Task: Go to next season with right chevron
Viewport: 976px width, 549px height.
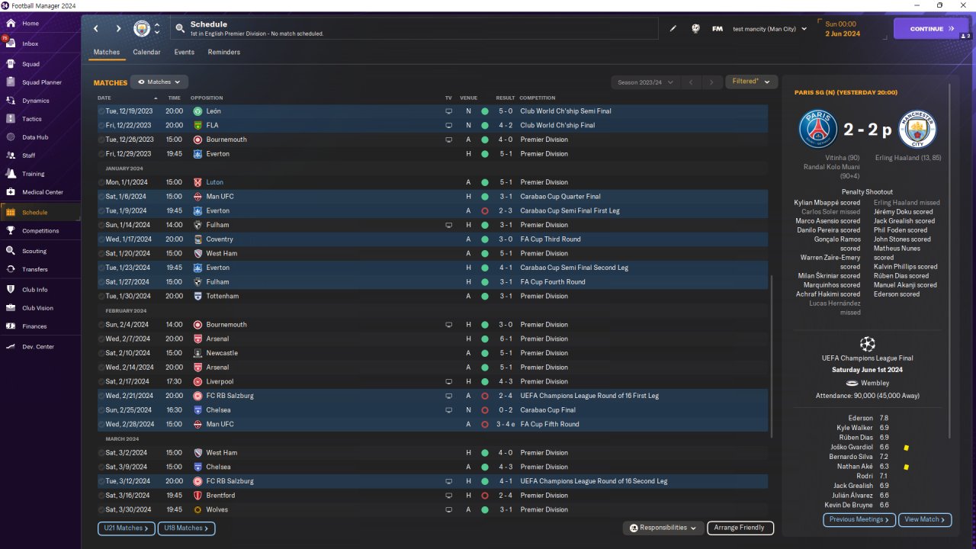Action: click(711, 82)
